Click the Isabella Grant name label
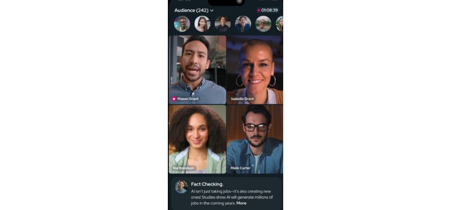 242,99
